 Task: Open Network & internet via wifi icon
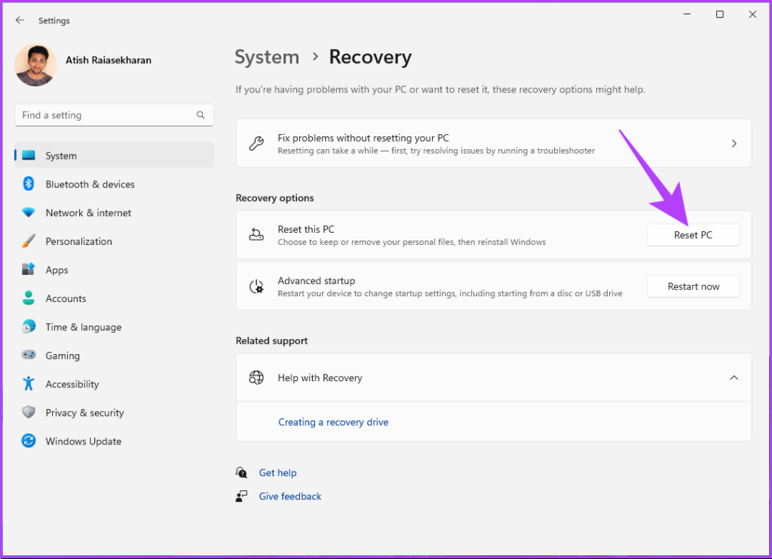29,212
